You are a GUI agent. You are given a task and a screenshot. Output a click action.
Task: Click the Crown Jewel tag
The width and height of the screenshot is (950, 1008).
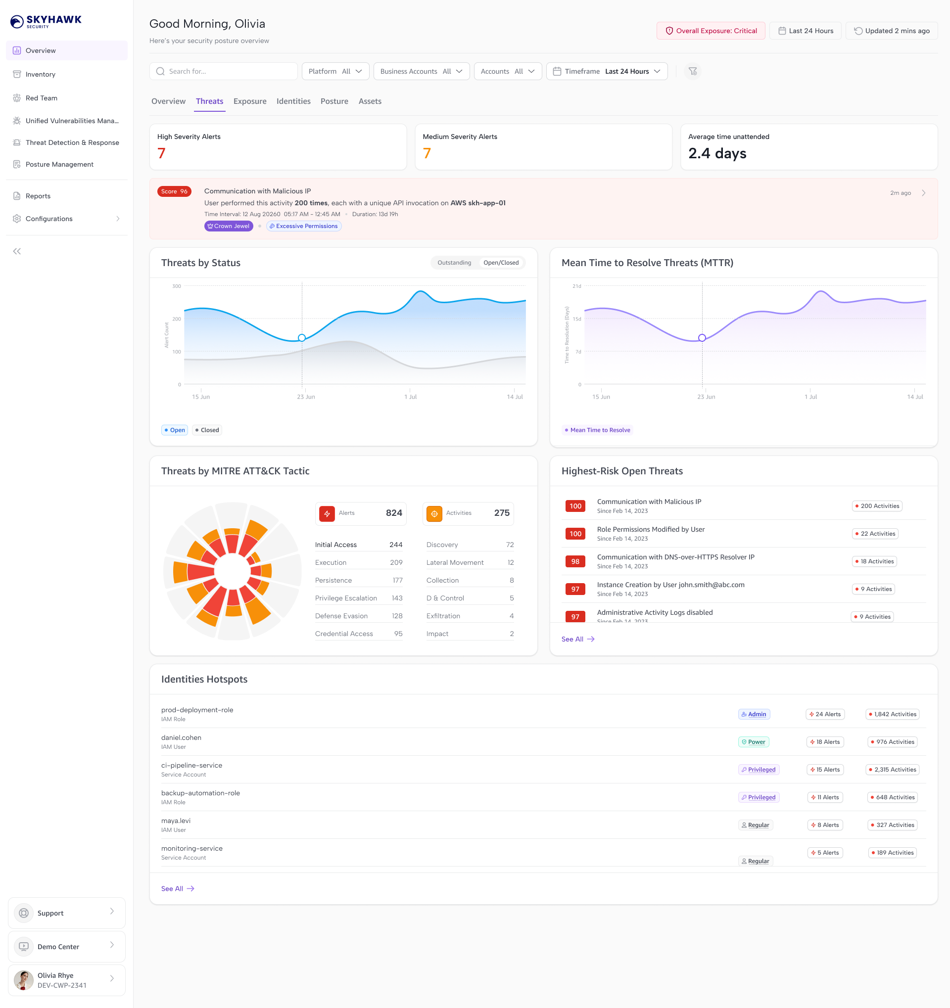point(228,226)
